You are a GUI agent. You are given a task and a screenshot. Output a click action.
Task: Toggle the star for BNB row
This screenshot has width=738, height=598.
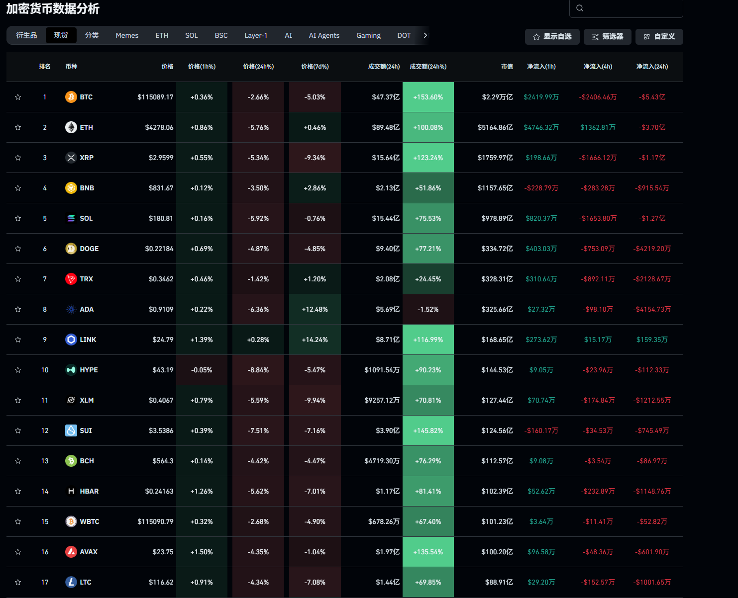coord(18,188)
